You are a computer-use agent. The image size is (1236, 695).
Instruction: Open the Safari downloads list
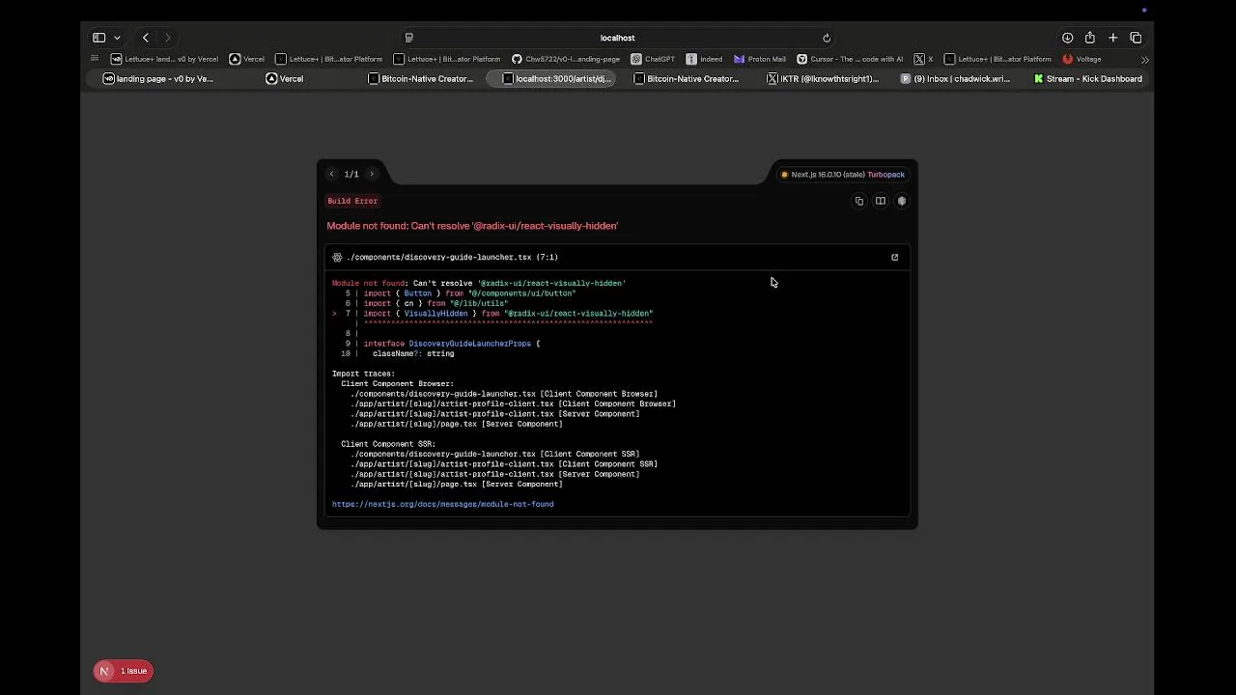click(x=1068, y=38)
